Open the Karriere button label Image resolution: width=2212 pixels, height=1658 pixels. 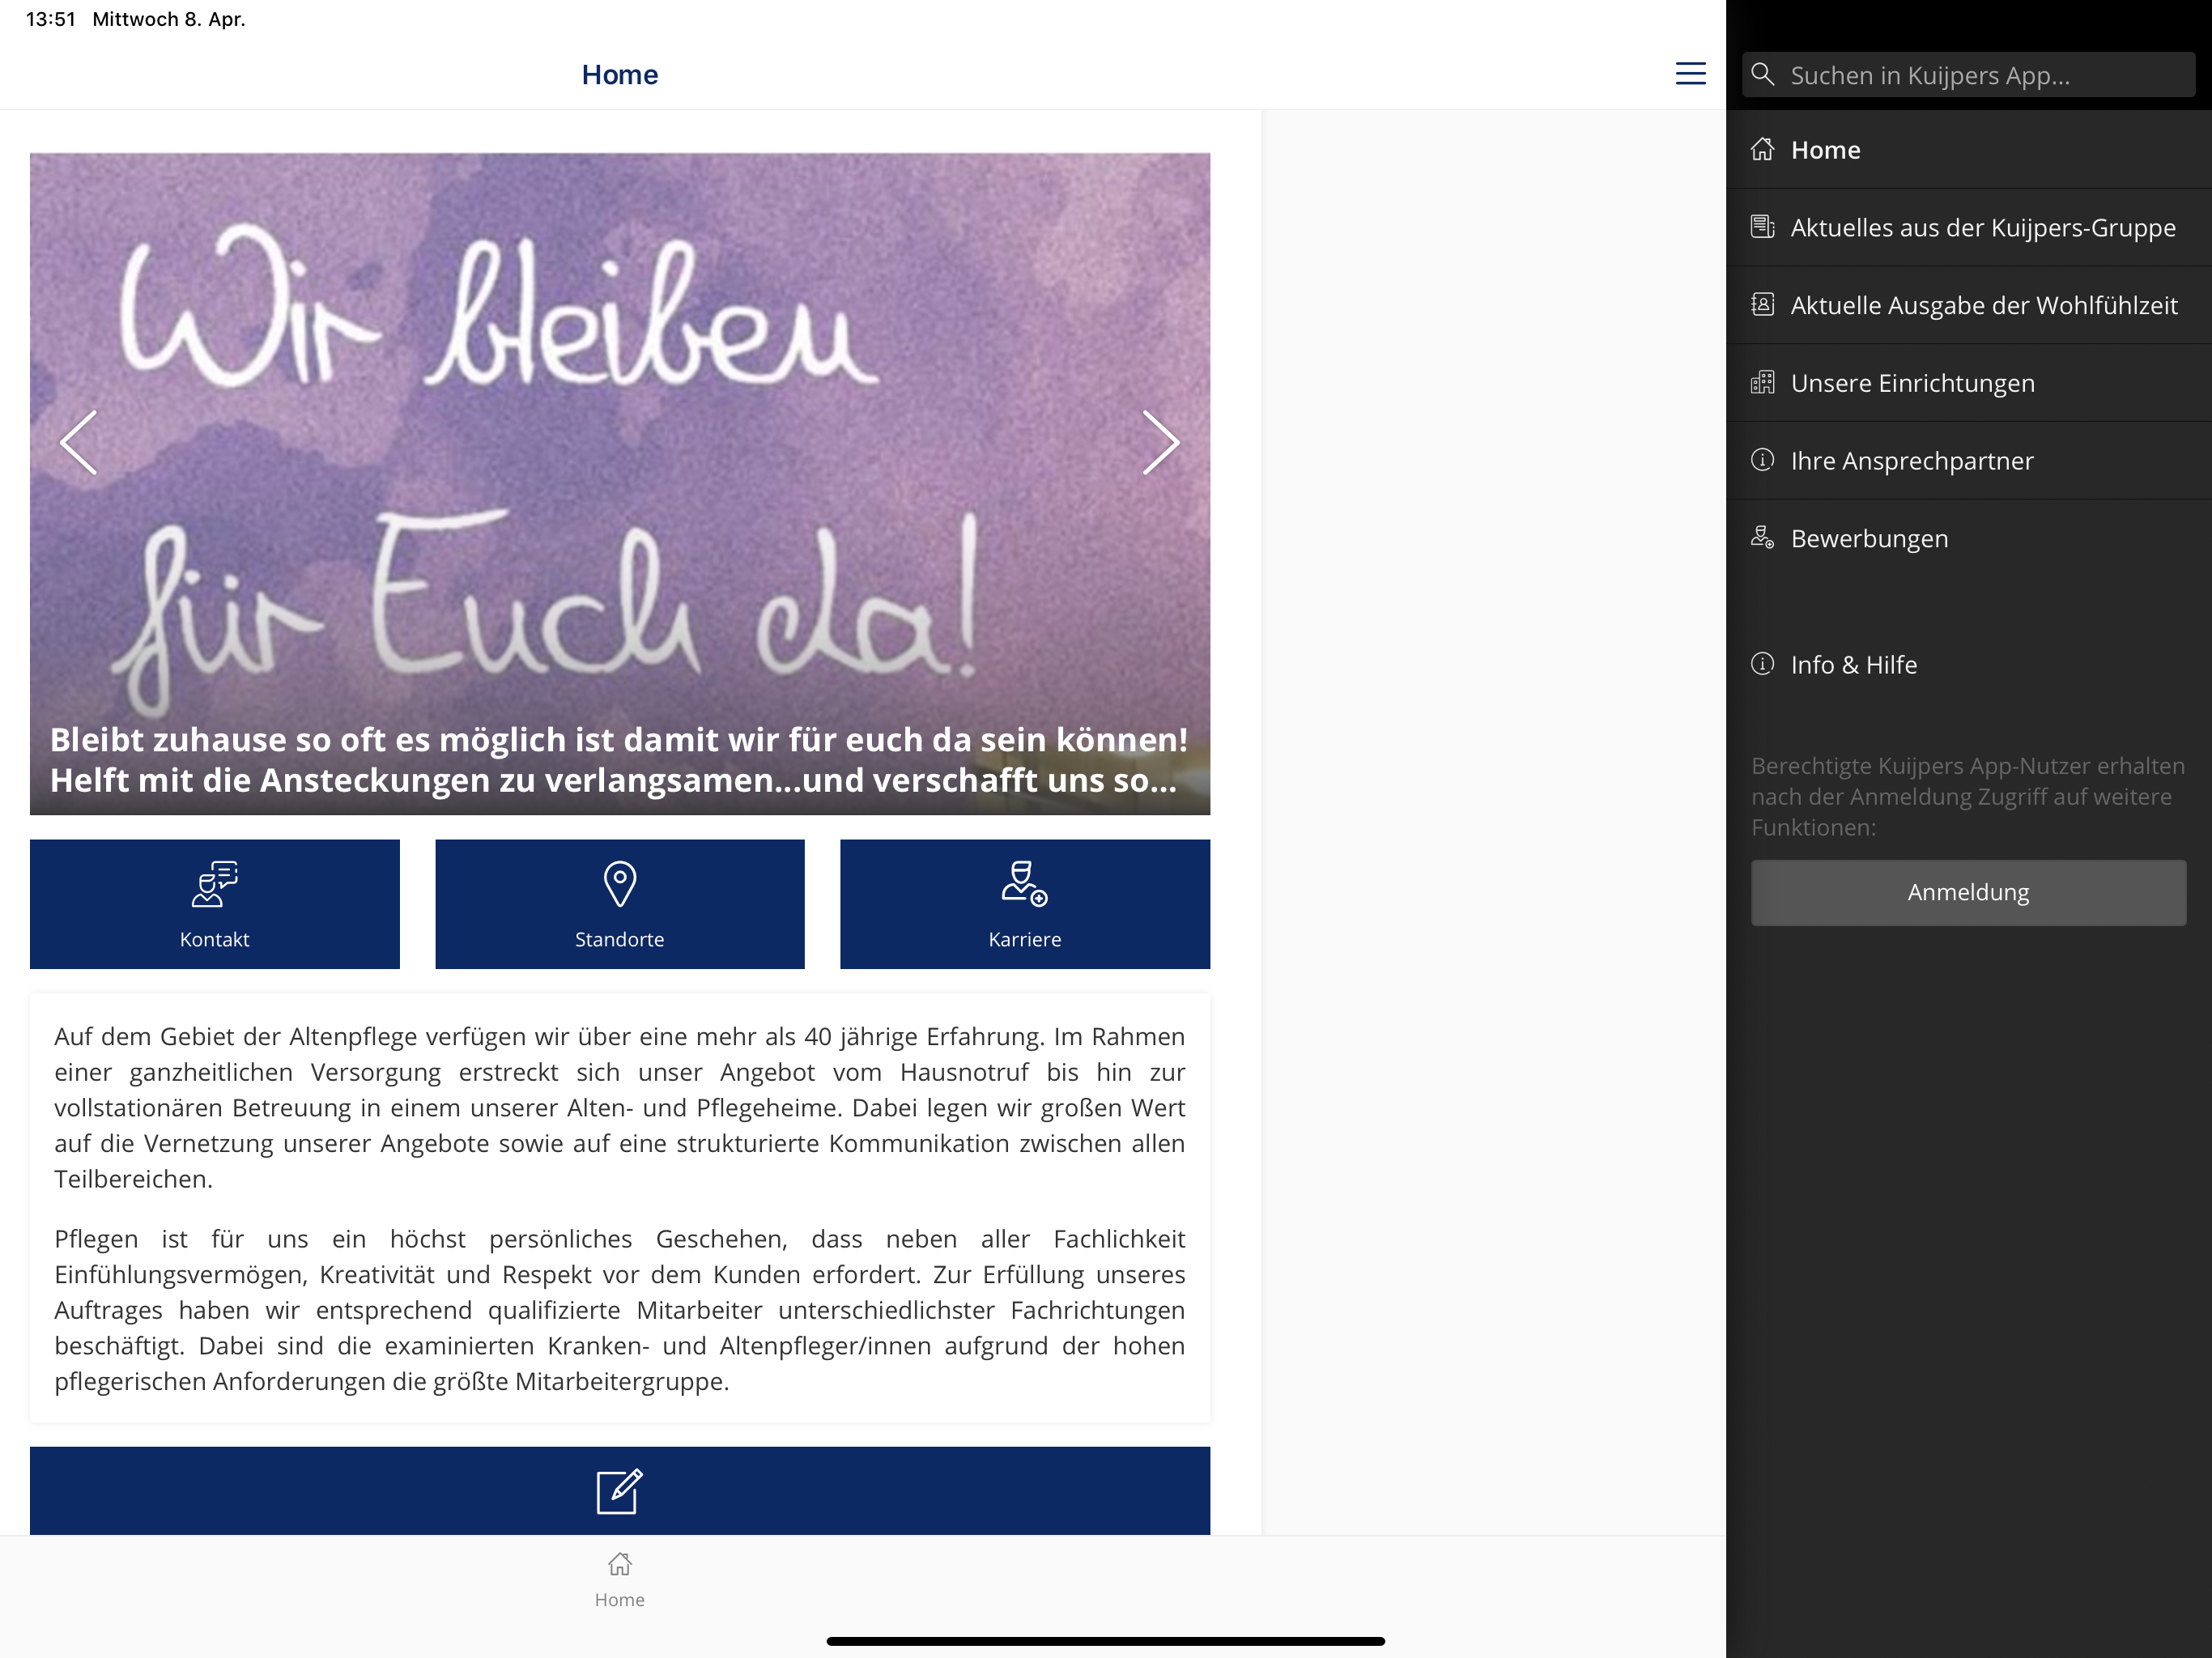1025,939
